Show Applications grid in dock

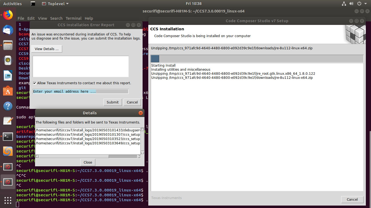[8, 200]
